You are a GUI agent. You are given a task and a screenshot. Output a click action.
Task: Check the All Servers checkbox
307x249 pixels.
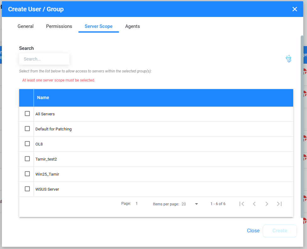click(x=27, y=114)
